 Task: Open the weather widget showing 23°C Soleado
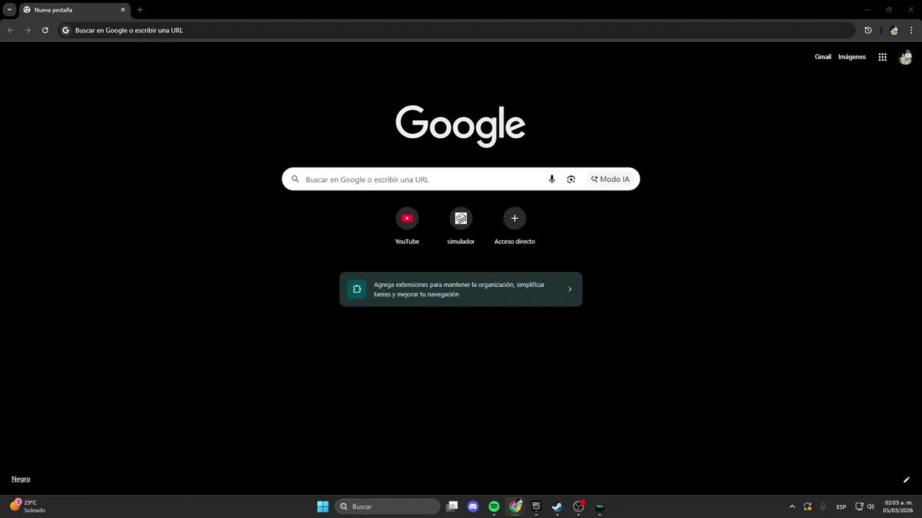pos(27,506)
